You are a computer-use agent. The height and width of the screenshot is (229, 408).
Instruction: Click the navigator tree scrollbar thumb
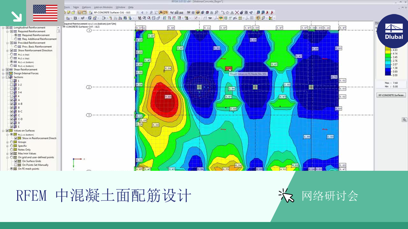click(x=58, y=31)
